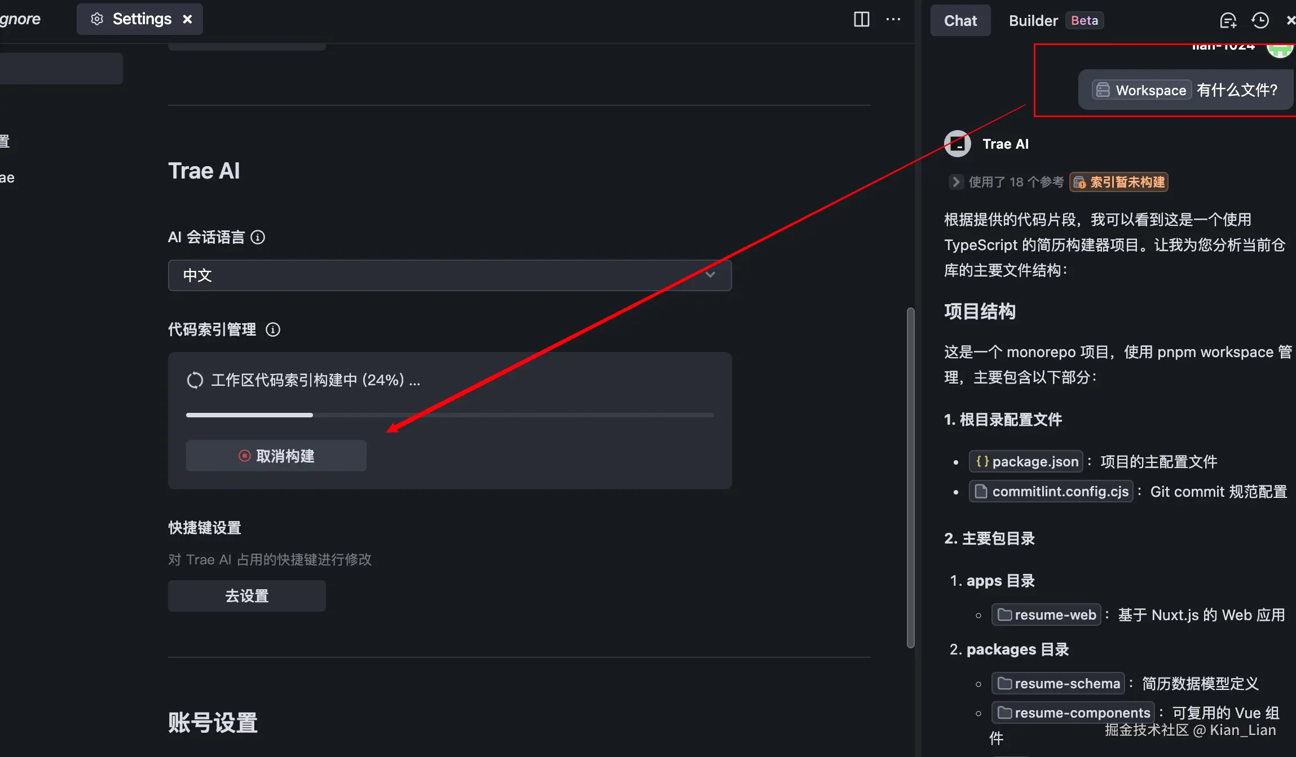This screenshot has width=1296, height=757.
Task: Click the 索引暂未构建 warning badge
Action: click(1119, 182)
